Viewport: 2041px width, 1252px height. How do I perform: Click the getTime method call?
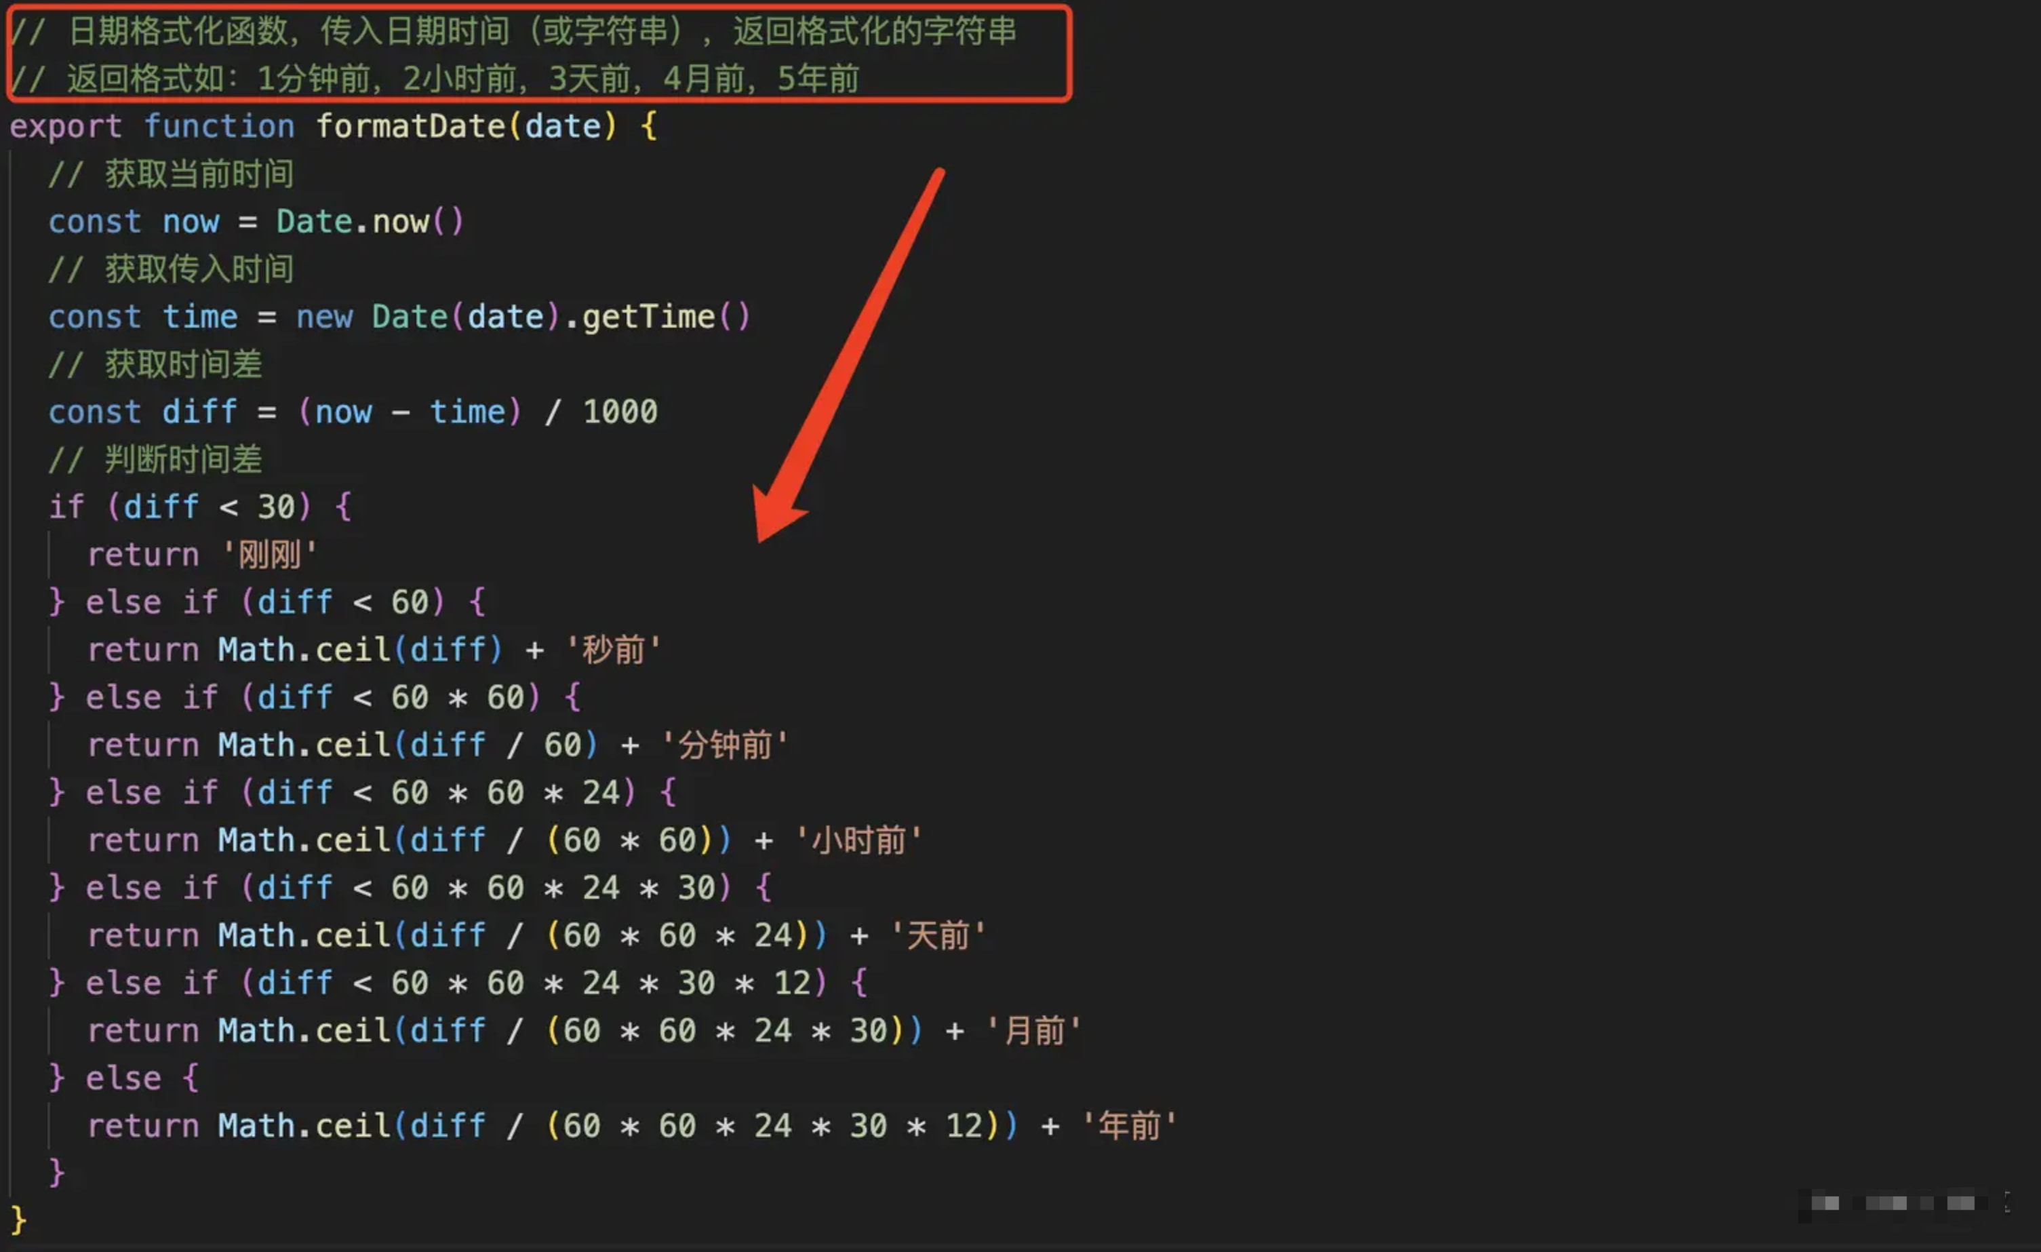pyautogui.click(x=648, y=317)
